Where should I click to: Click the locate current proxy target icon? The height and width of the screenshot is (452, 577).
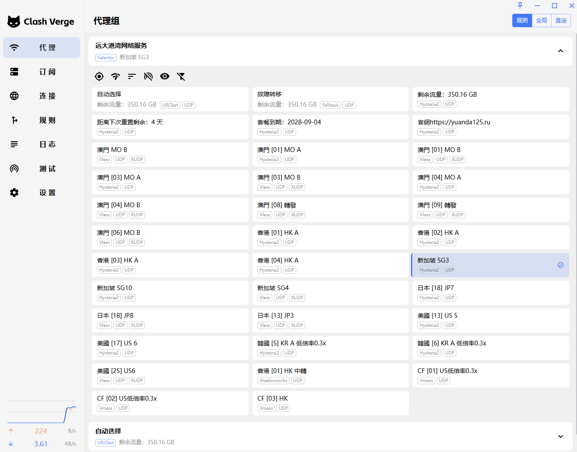click(x=99, y=76)
